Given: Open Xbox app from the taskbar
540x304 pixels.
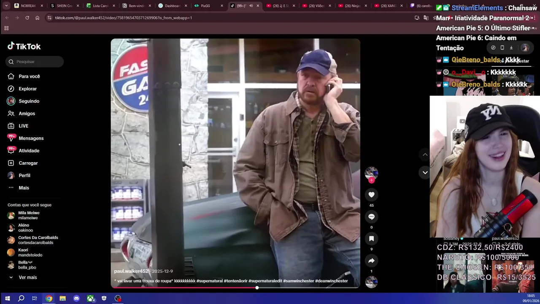Looking at the screenshot, I should point(90,299).
